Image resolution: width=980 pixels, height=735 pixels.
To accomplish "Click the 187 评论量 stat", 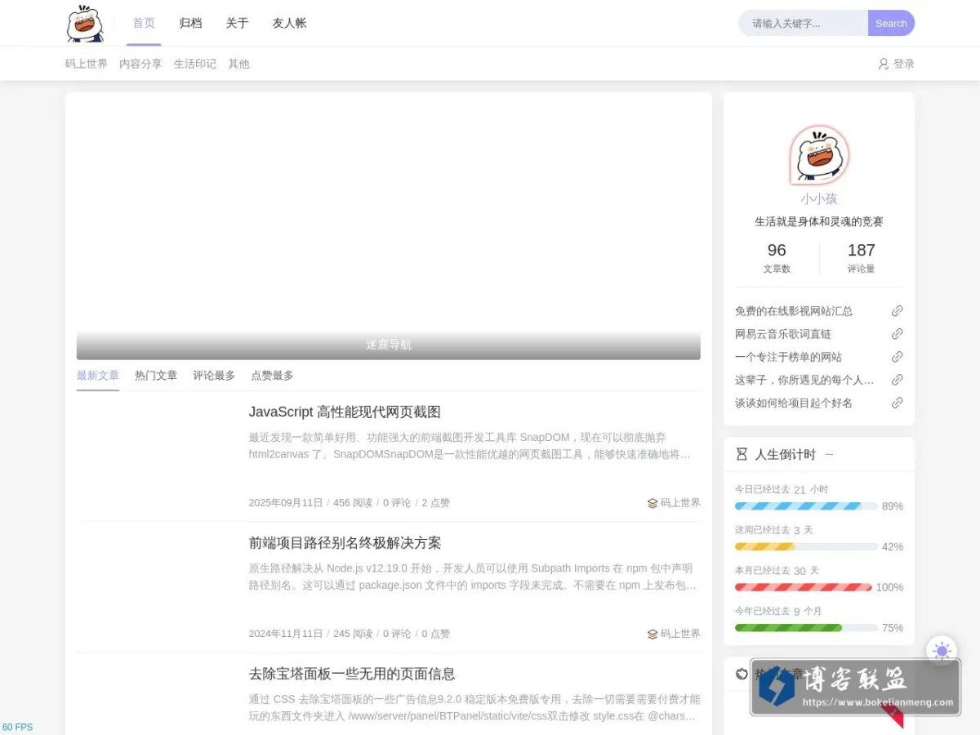I will coord(861,258).
